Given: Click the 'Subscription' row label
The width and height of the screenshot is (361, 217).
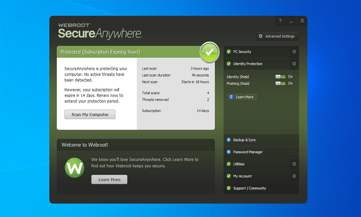Looking at the screenshot, I should [151, 111].
